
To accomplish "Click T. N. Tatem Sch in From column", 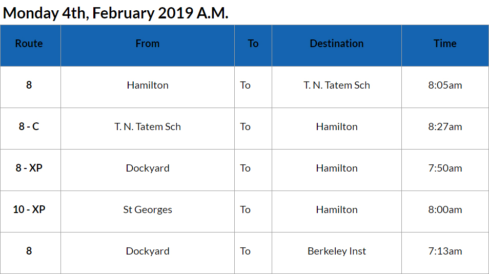I will click(x=148, y=127).
